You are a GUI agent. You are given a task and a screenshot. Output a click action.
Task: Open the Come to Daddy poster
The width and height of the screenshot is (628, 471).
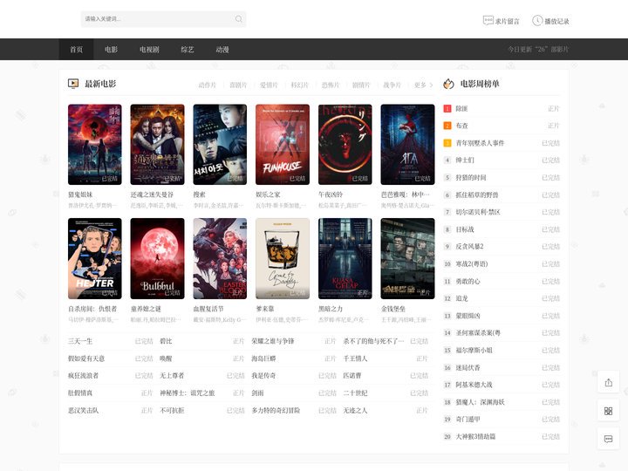tap(283, 258)
